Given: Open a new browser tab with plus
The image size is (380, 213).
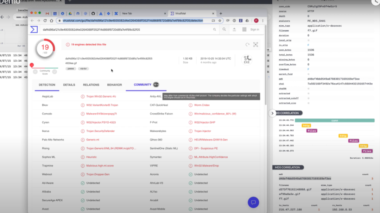Looking at the screenshot, I should click(221, 14).
